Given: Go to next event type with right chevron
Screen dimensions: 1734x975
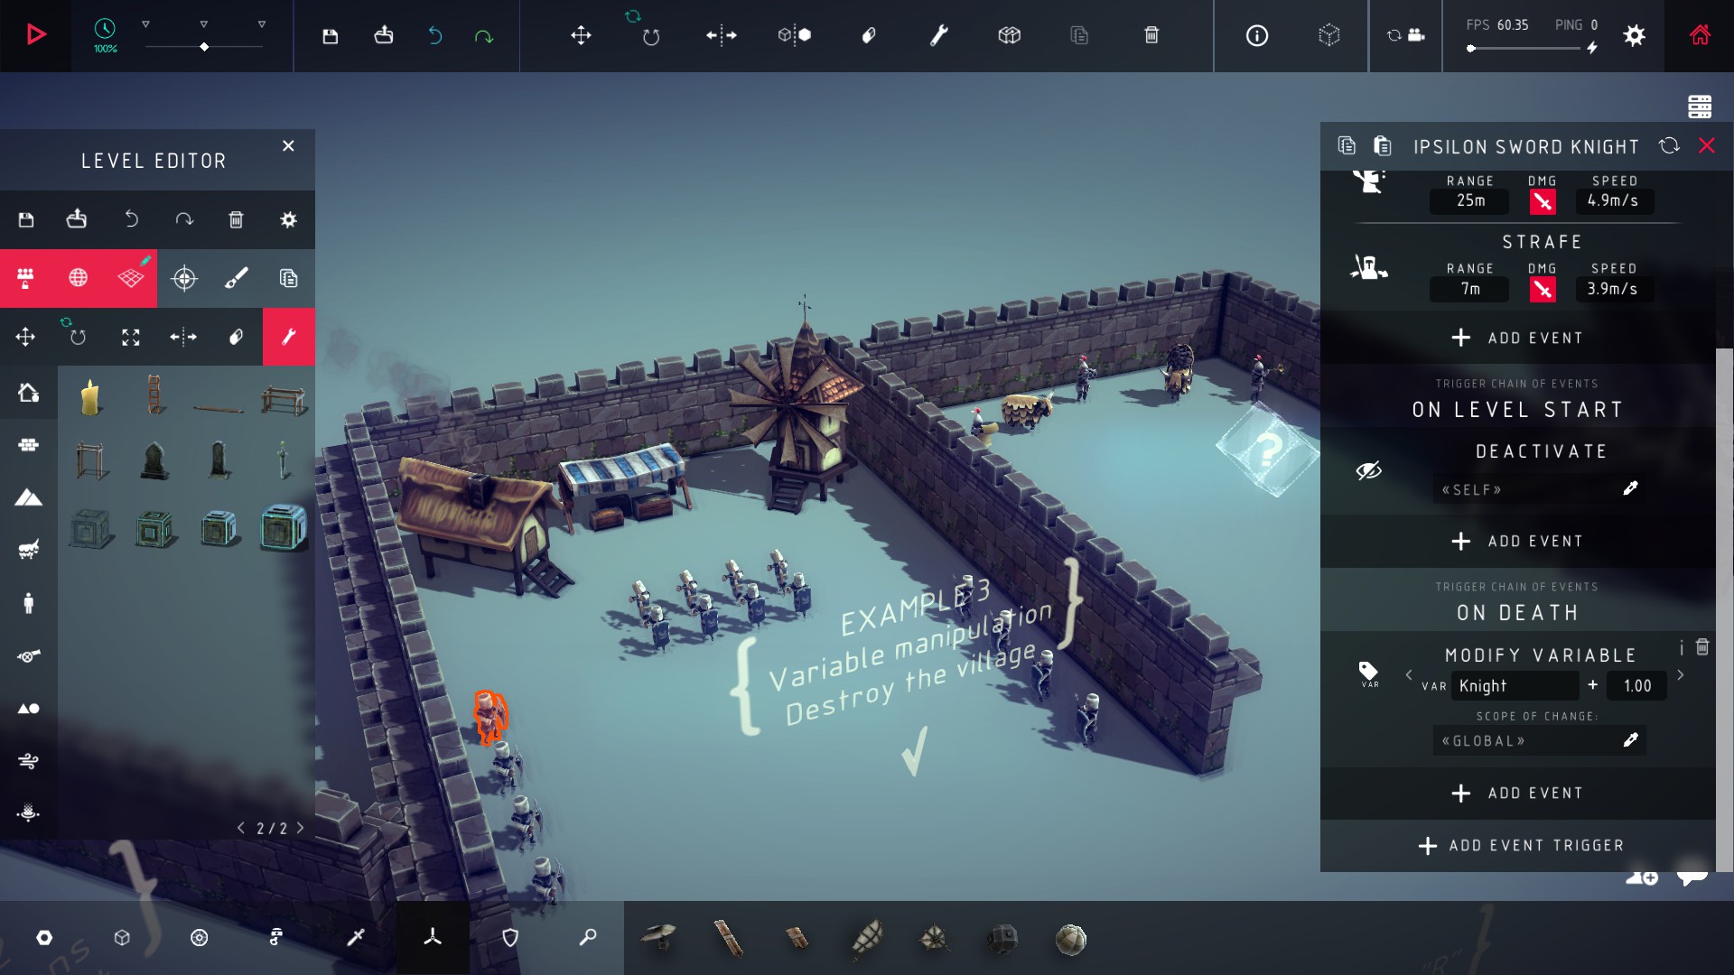Looking at the screenshot, I should pyautogui.click(x=1680, y=675).
